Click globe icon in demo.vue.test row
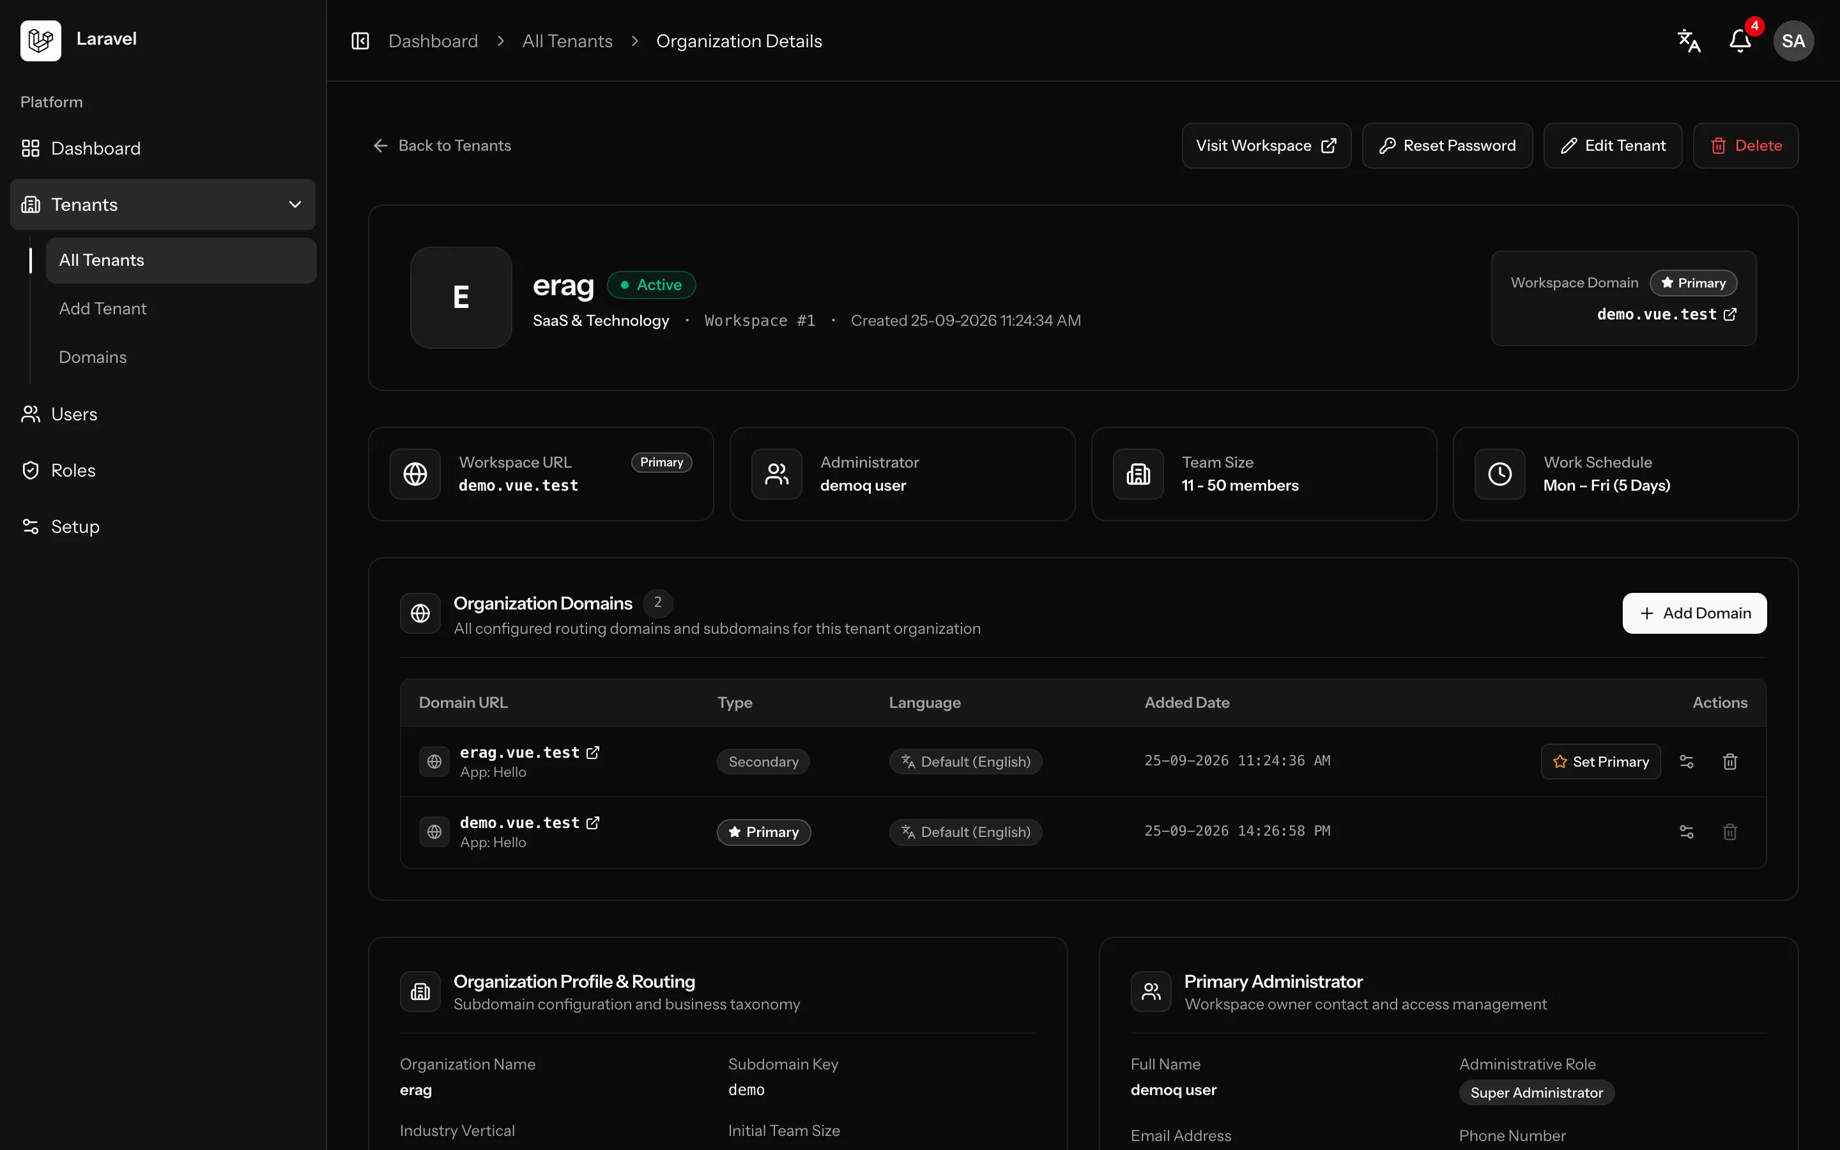 [x=434, y=831]
